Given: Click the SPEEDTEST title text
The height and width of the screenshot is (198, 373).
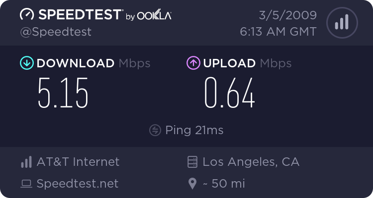Looking at the screenshot, I should coord(79,15).
